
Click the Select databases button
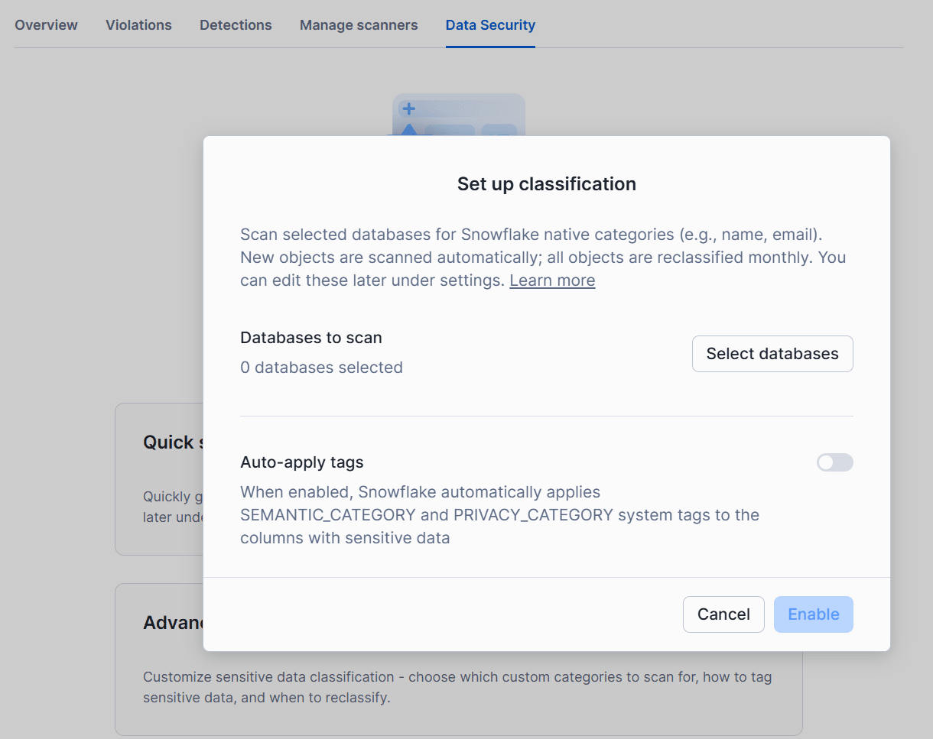pyautogui.click(x=772, y=354)
